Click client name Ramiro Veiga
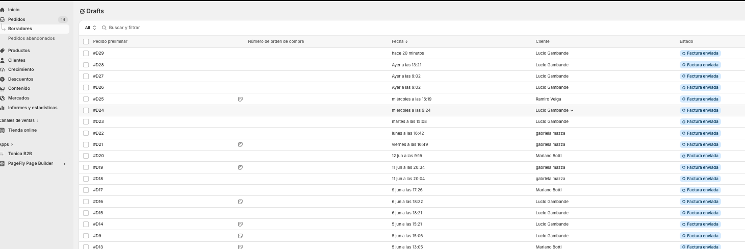 pos(549,99)
